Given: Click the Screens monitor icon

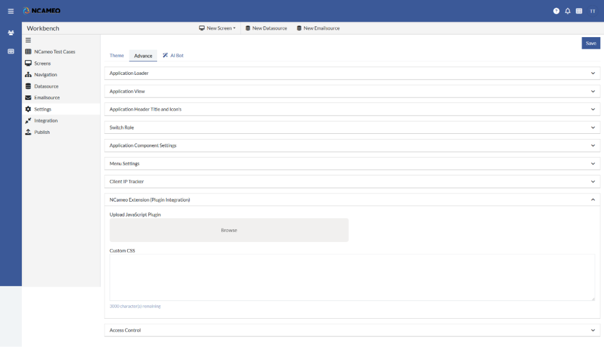Looking at the screenshot, I should tap(28, 63).
